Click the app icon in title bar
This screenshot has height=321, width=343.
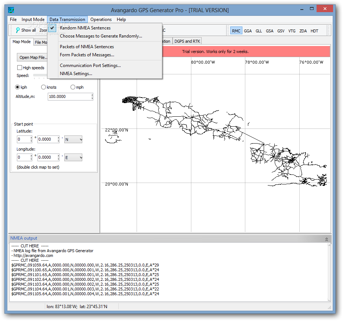tap(11, 10)
